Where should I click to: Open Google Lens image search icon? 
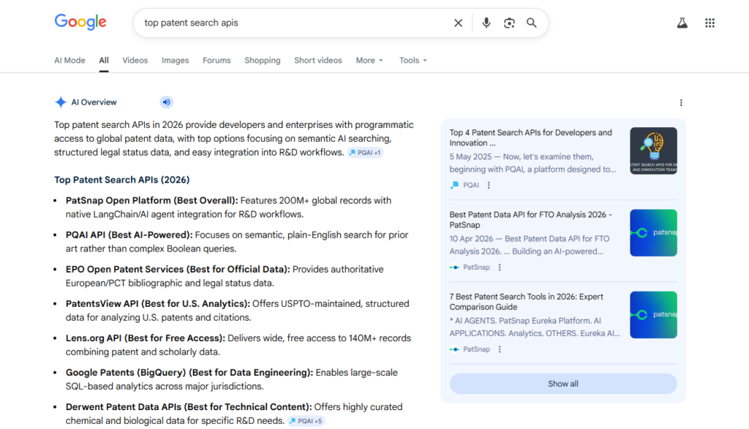point(509,23)
